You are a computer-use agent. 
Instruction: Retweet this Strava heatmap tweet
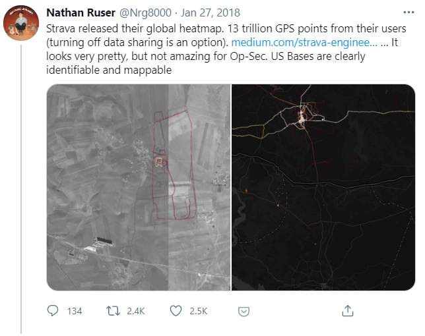tap(112, 310)
